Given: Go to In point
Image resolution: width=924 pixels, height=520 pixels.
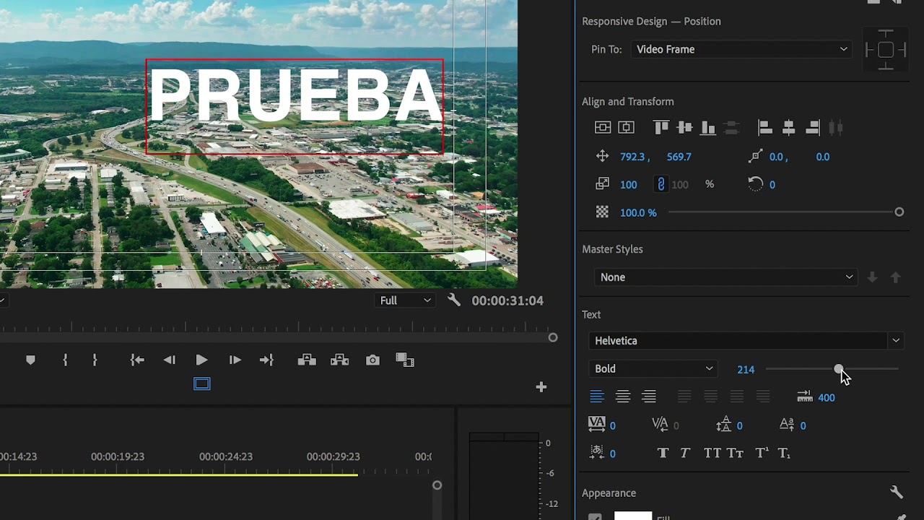Looking at the screenshot, I should pos(137,360).
